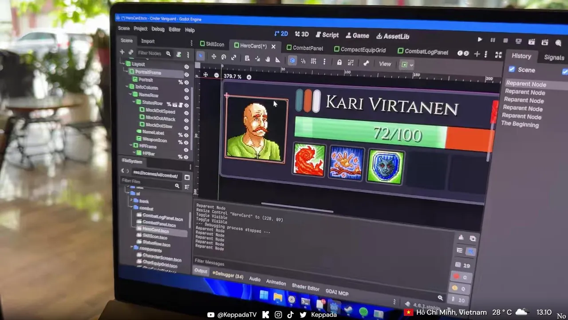The height and width of the screenshot is (320, 568).
Task: Collapse the InfoColumn tree node
Action: click(126, 87)
